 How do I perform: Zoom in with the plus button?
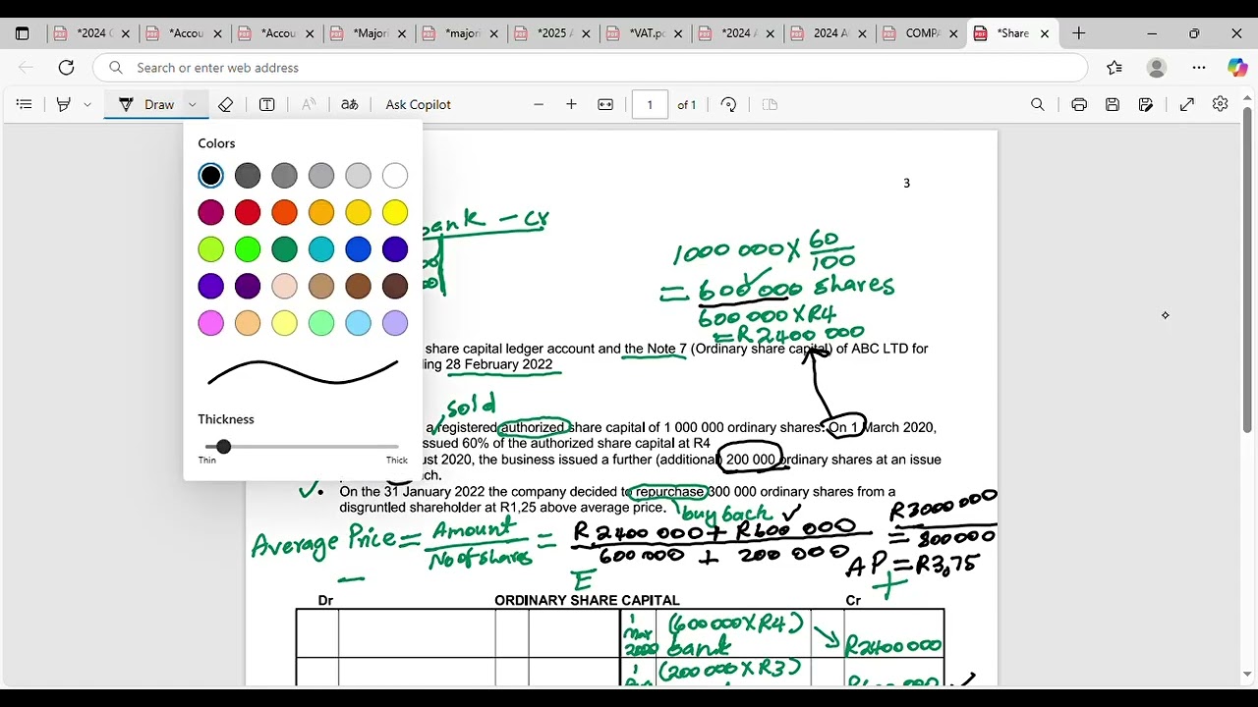pyautogui.click(x=571, y=104)
